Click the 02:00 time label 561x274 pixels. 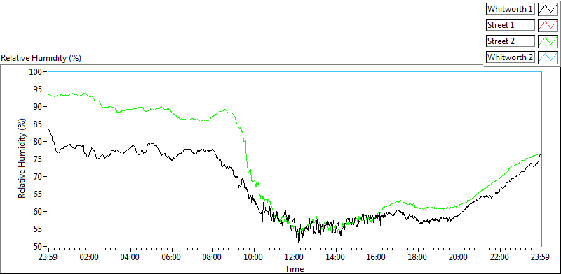(x=90, y=257)
